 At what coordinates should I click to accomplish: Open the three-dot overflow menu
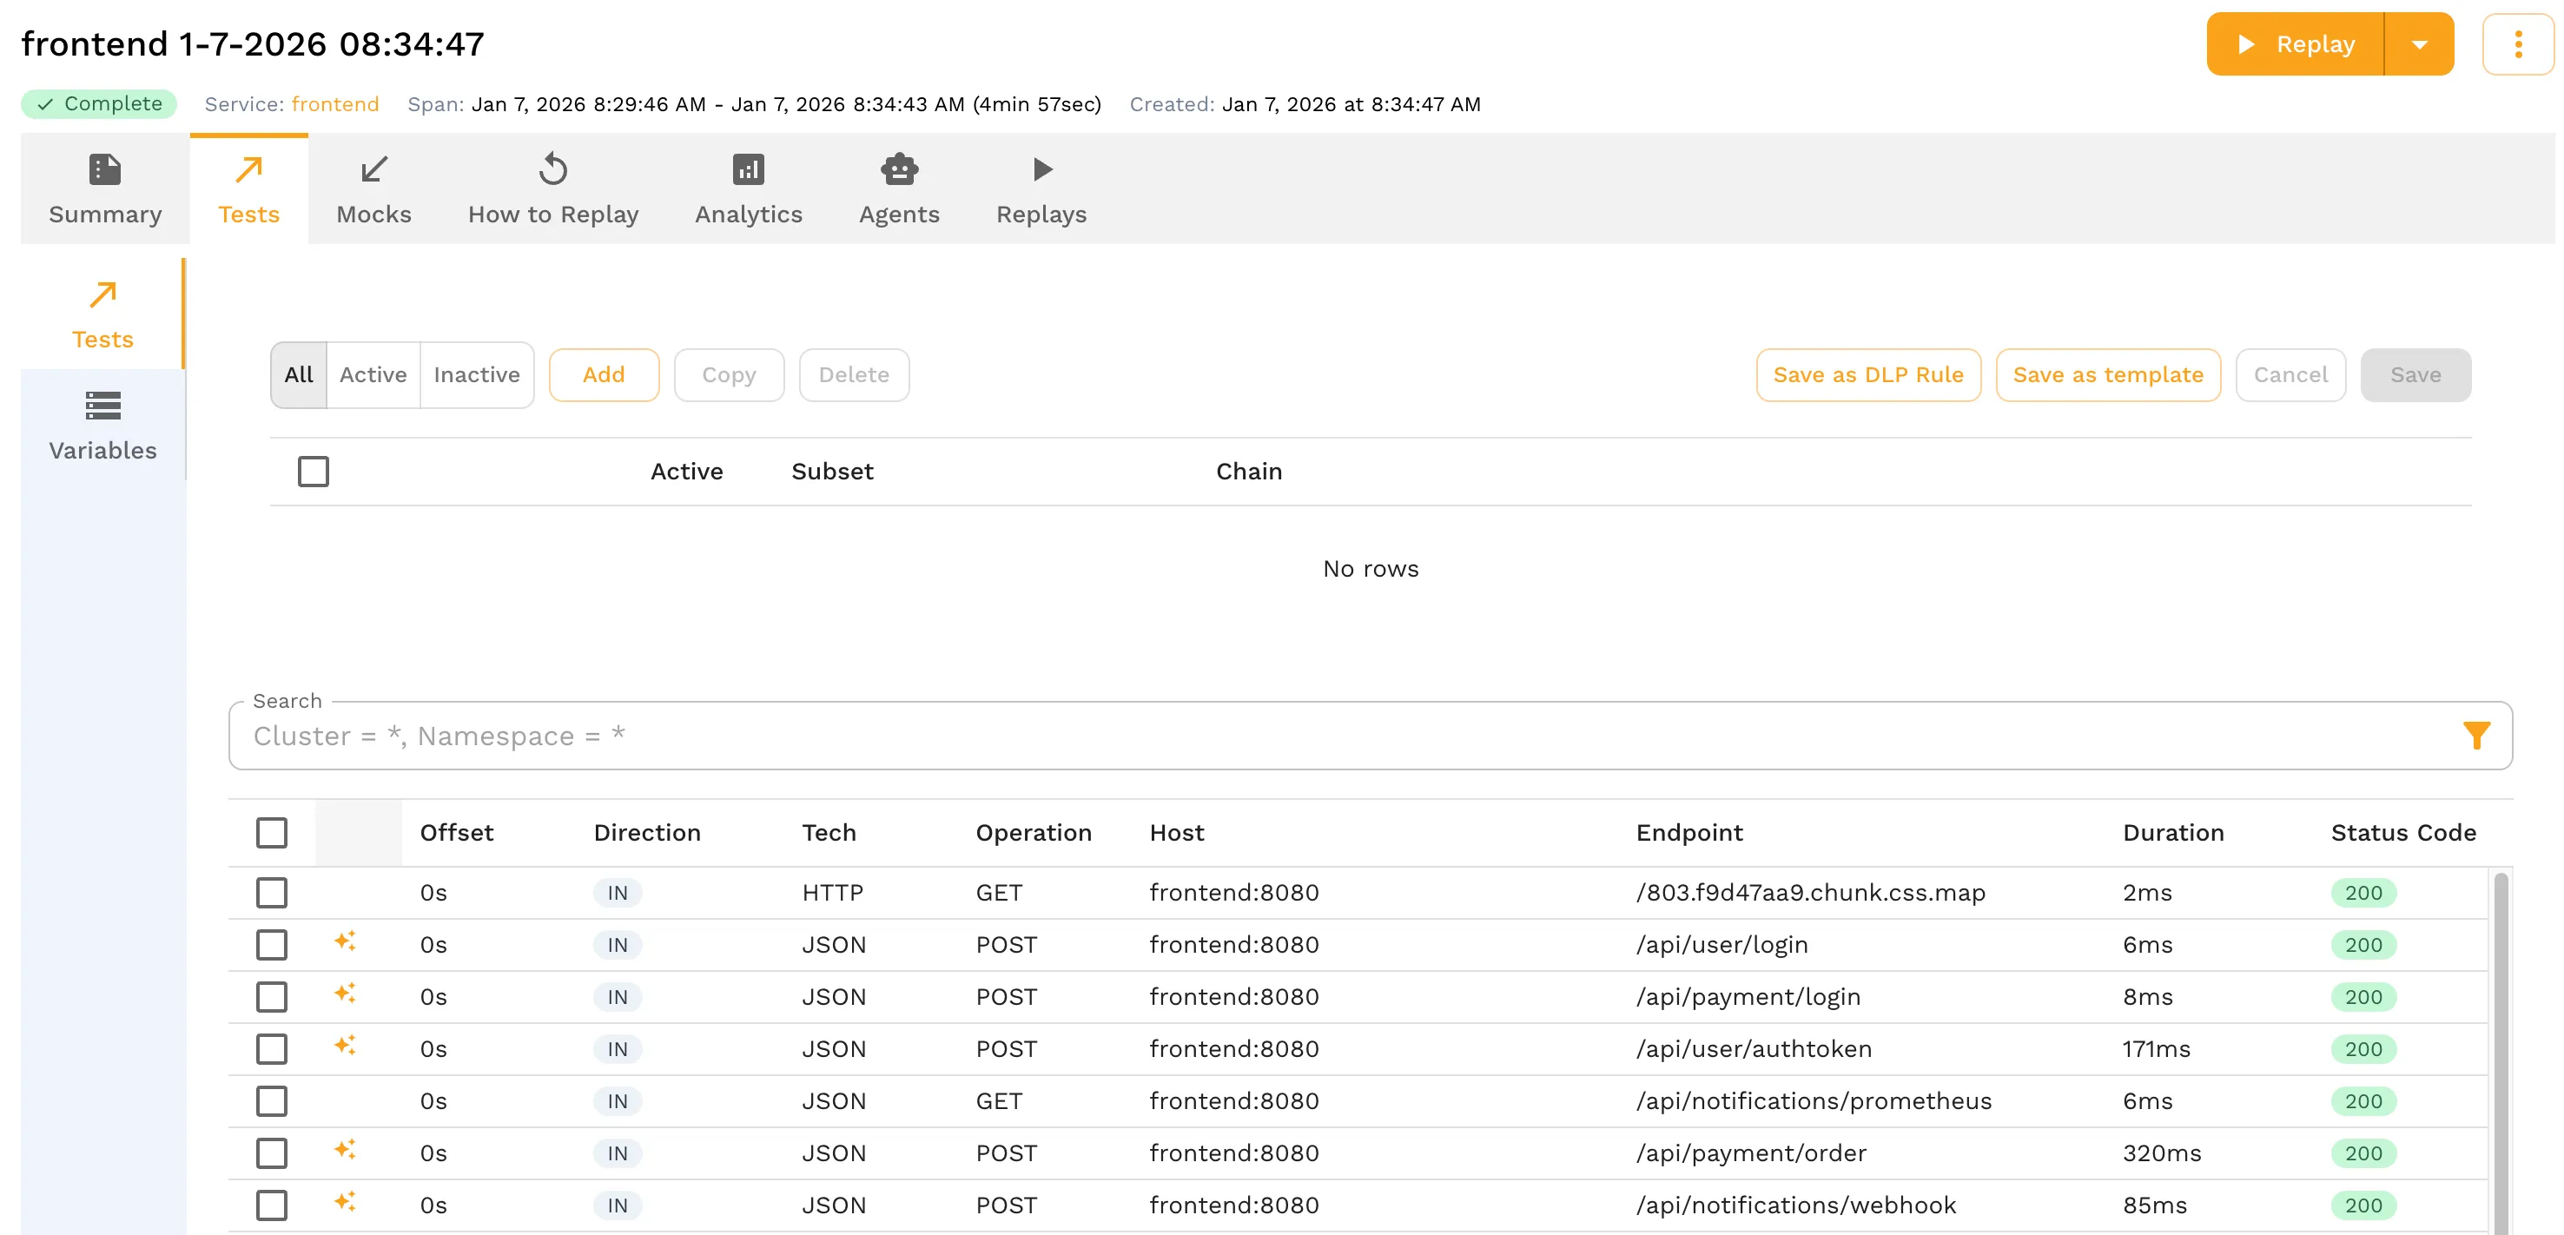click(2518, 43)
